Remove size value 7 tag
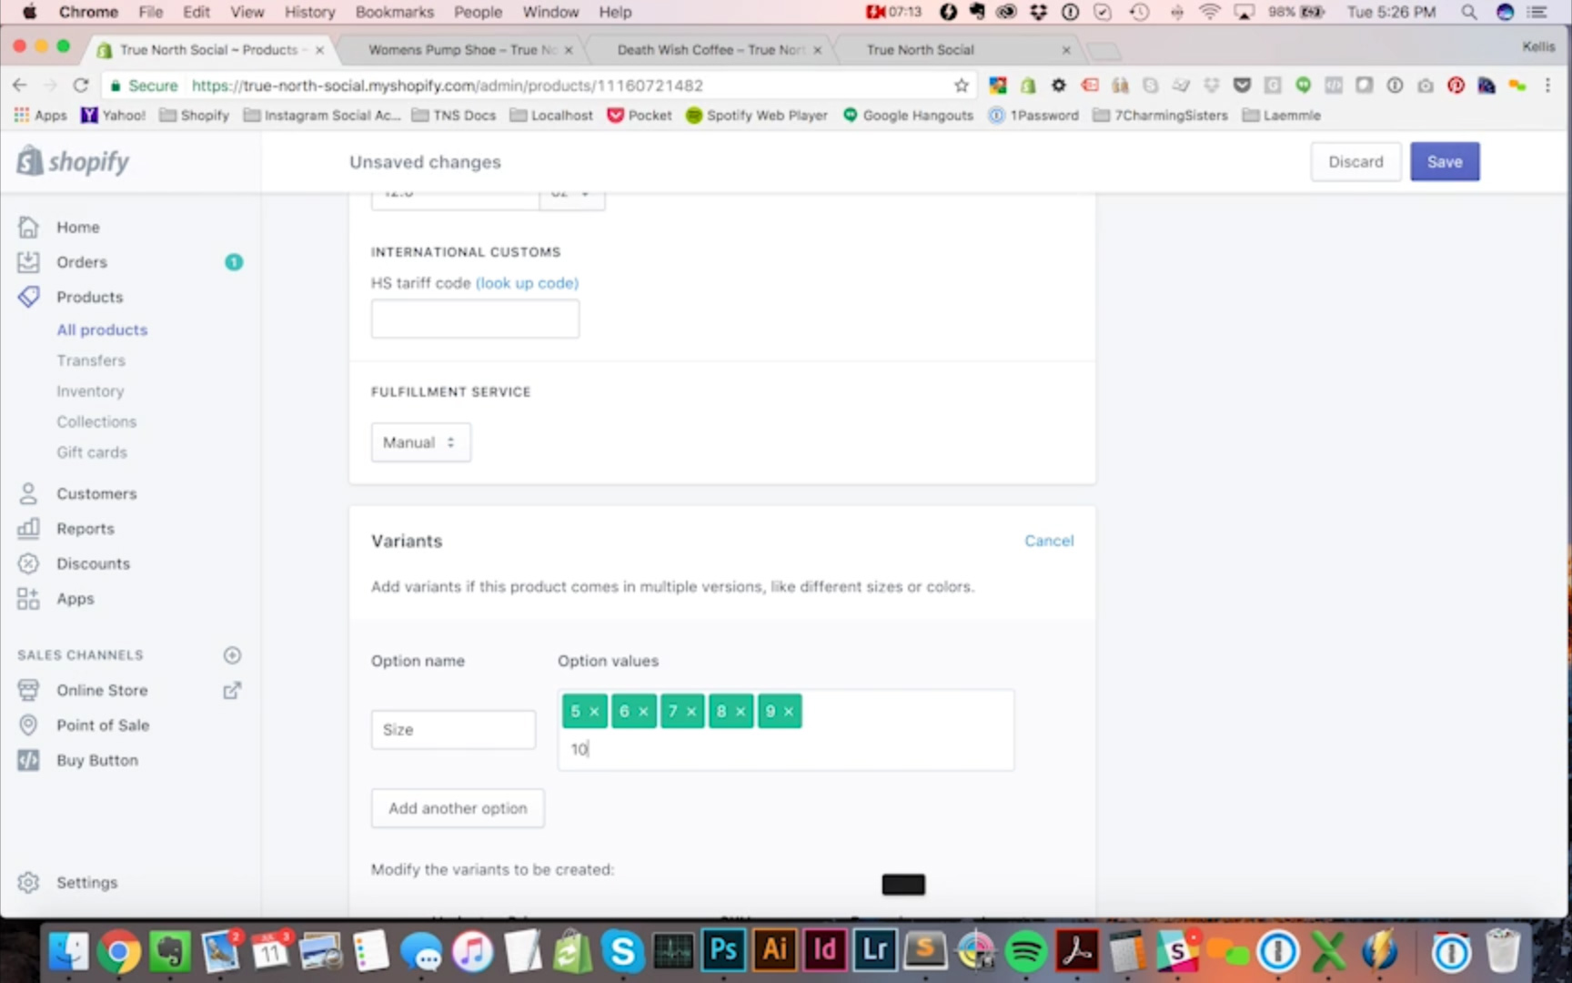Image resolution: width=1572 pixels, height=983 pixels. pos(691,712)
